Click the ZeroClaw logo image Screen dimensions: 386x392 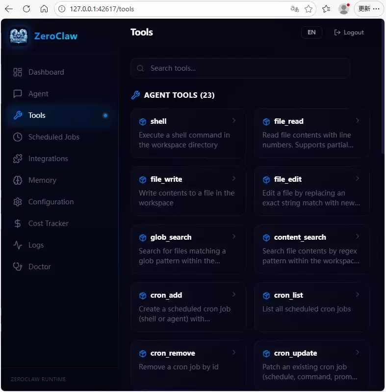(19, 36)
